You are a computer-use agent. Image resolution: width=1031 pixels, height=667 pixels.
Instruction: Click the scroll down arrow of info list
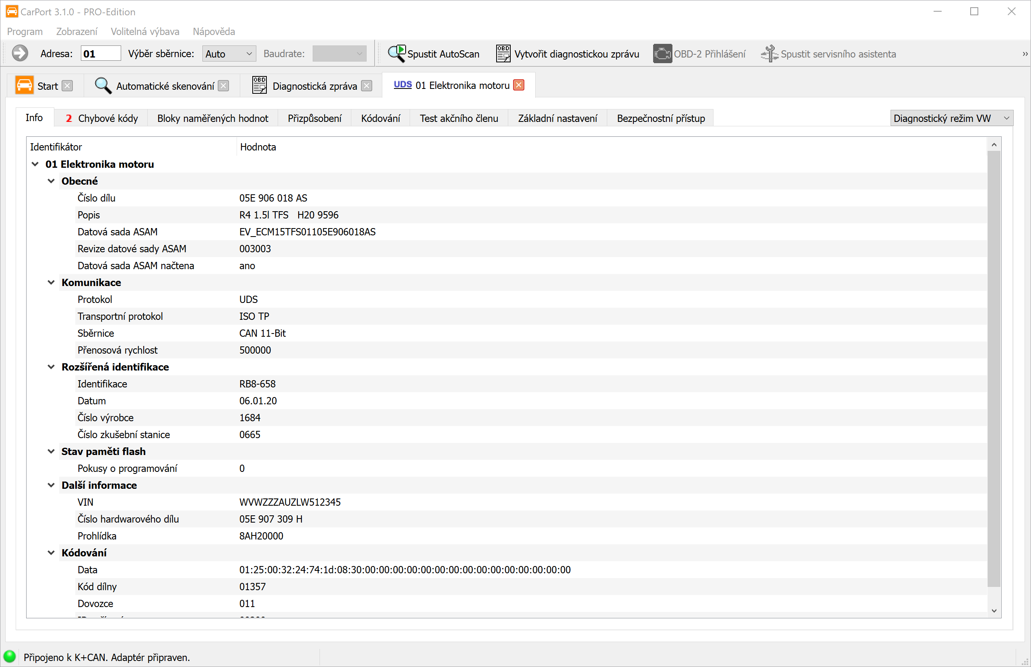[994, 611]
